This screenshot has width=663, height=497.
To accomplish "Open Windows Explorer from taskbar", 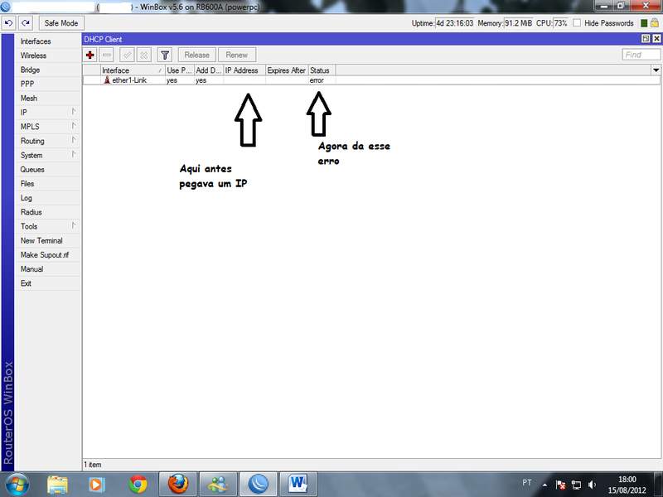I will [x=57, y=485].
